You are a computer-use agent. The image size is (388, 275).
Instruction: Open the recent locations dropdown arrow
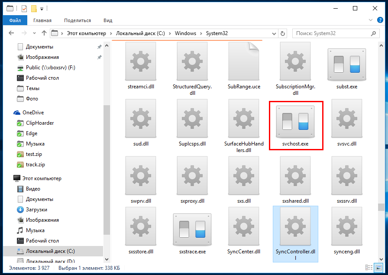pyautogui.click(x=34, y=33)
